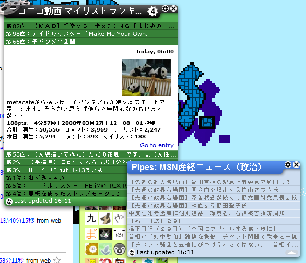Click the green leaf plant avatar
Viewport: 306px width, 263px height.
coord(105,249)
